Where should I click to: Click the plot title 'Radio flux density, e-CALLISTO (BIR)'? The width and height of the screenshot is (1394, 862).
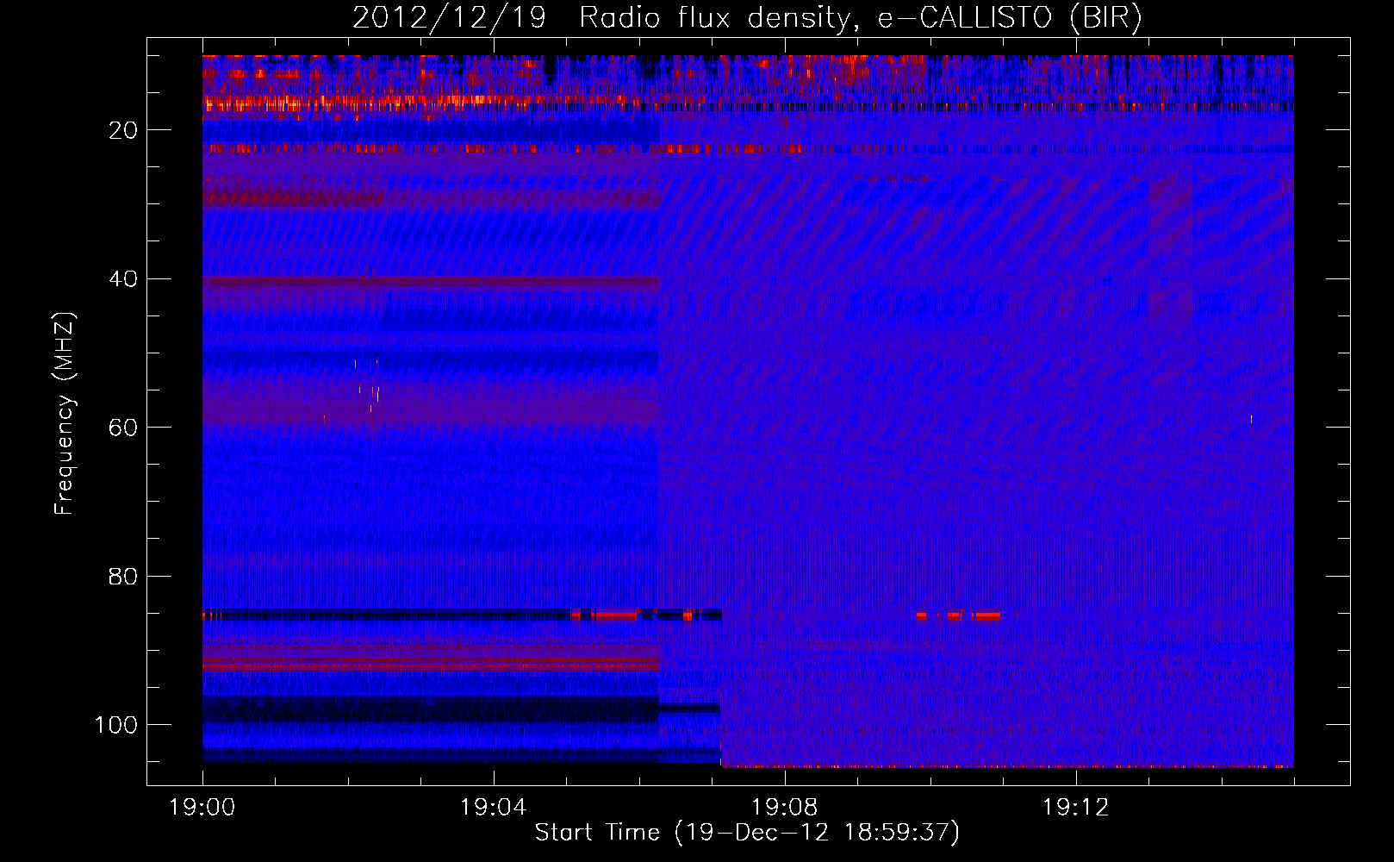(x=861, y=18)
